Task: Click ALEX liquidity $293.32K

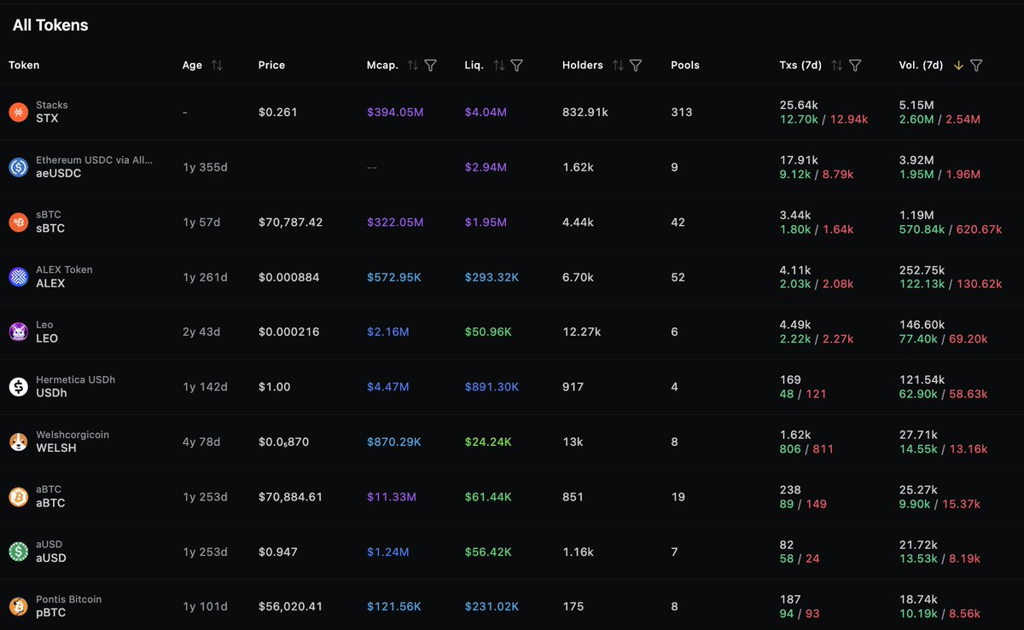Action: [x=492, y=276]
